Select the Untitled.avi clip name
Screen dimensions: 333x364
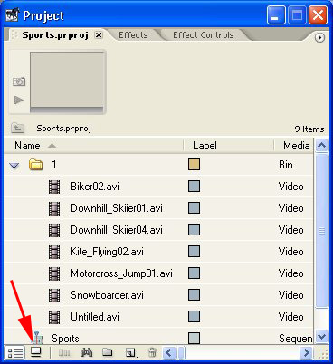95,317
